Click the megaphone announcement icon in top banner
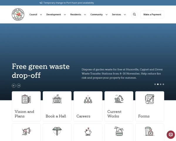 click(41, 3)
